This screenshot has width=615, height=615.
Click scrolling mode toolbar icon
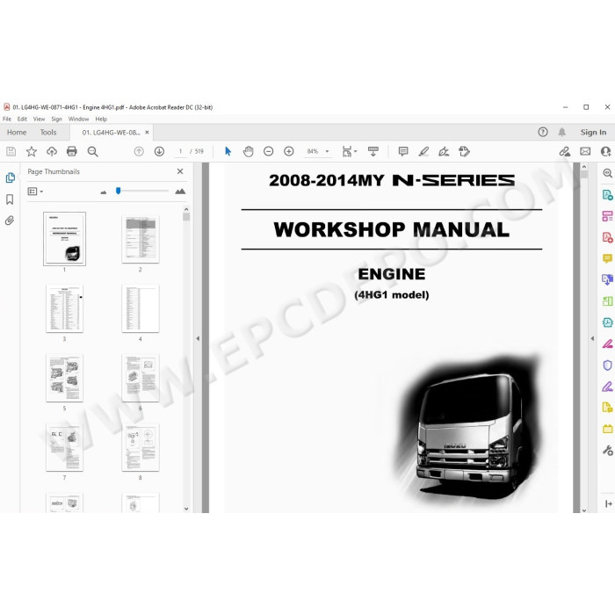click(x=373, y=151)
